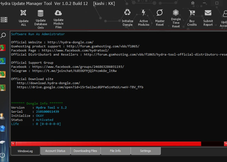This screenshot has height=162, width=227.
Task: Click Initialize Dongle
Action: pos(127,18)
